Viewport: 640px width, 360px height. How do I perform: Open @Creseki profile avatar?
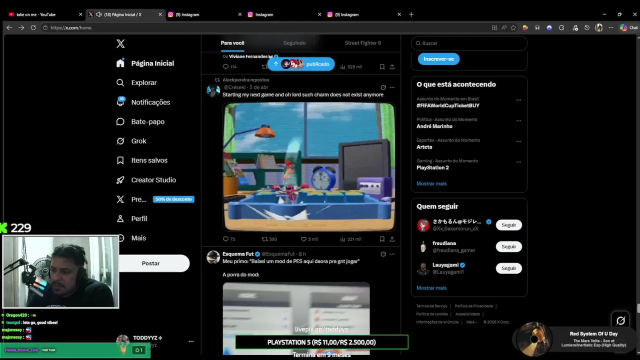(213, 90)
